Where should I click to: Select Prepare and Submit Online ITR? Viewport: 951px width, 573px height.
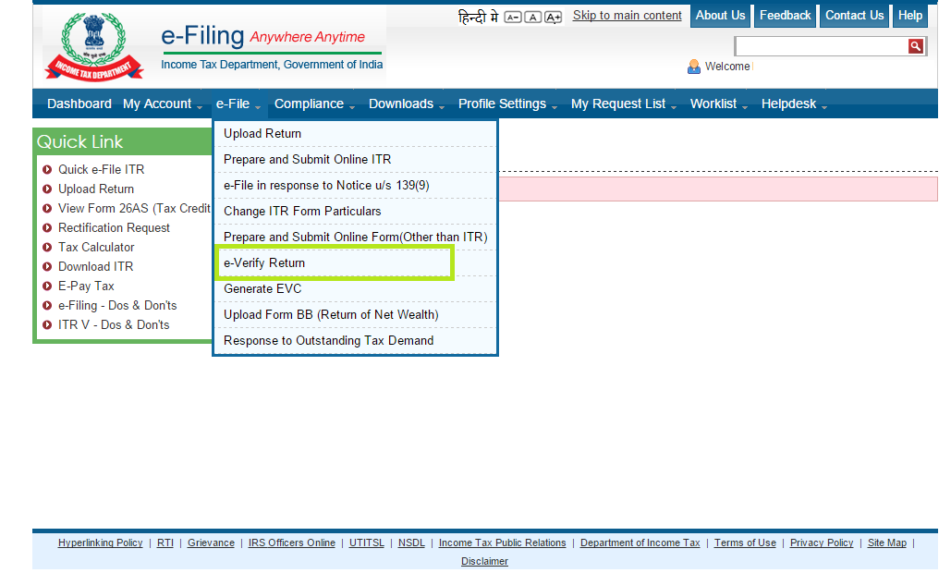355,160
